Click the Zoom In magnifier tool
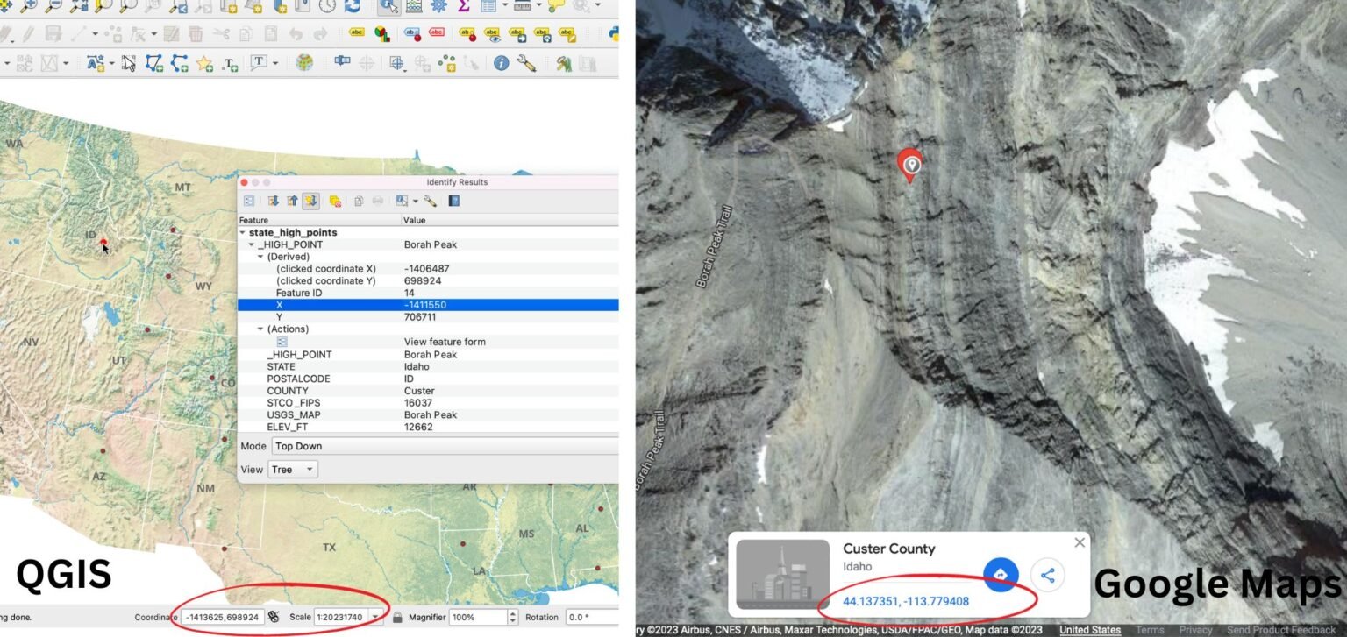1347x637 pixels. (31, 8)
